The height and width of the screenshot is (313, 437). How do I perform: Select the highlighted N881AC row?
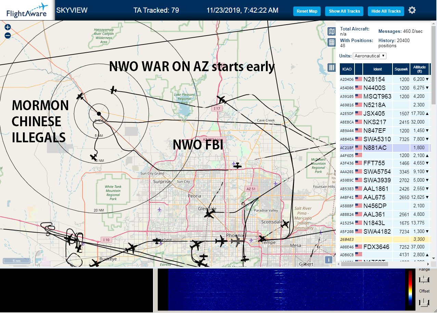385,147
